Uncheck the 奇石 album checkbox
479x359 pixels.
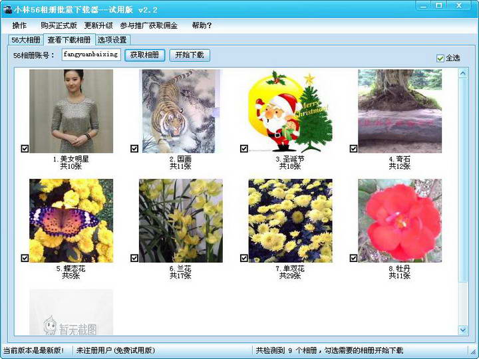(x=353, y=148)
